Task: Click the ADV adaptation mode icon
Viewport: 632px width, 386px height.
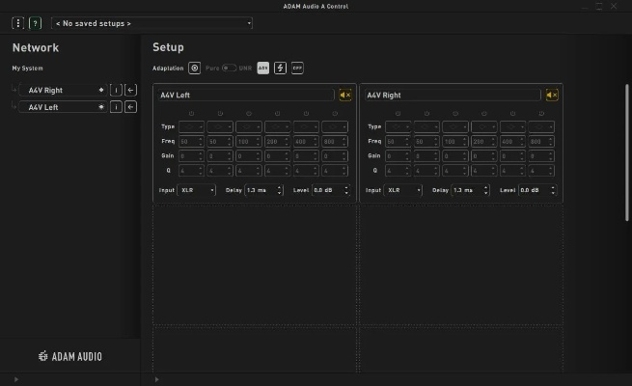Action: 263,69
